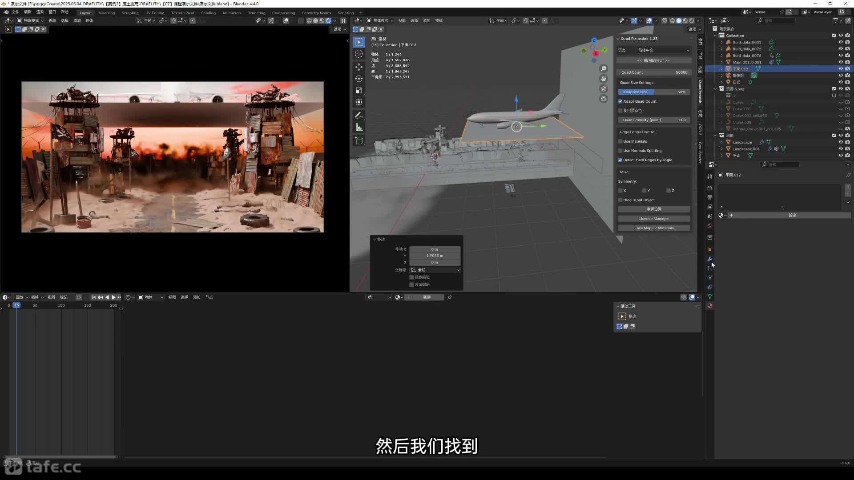The image size is (854, 480).
Task: Click the outliner filter funnel icon
Action: 835,20
